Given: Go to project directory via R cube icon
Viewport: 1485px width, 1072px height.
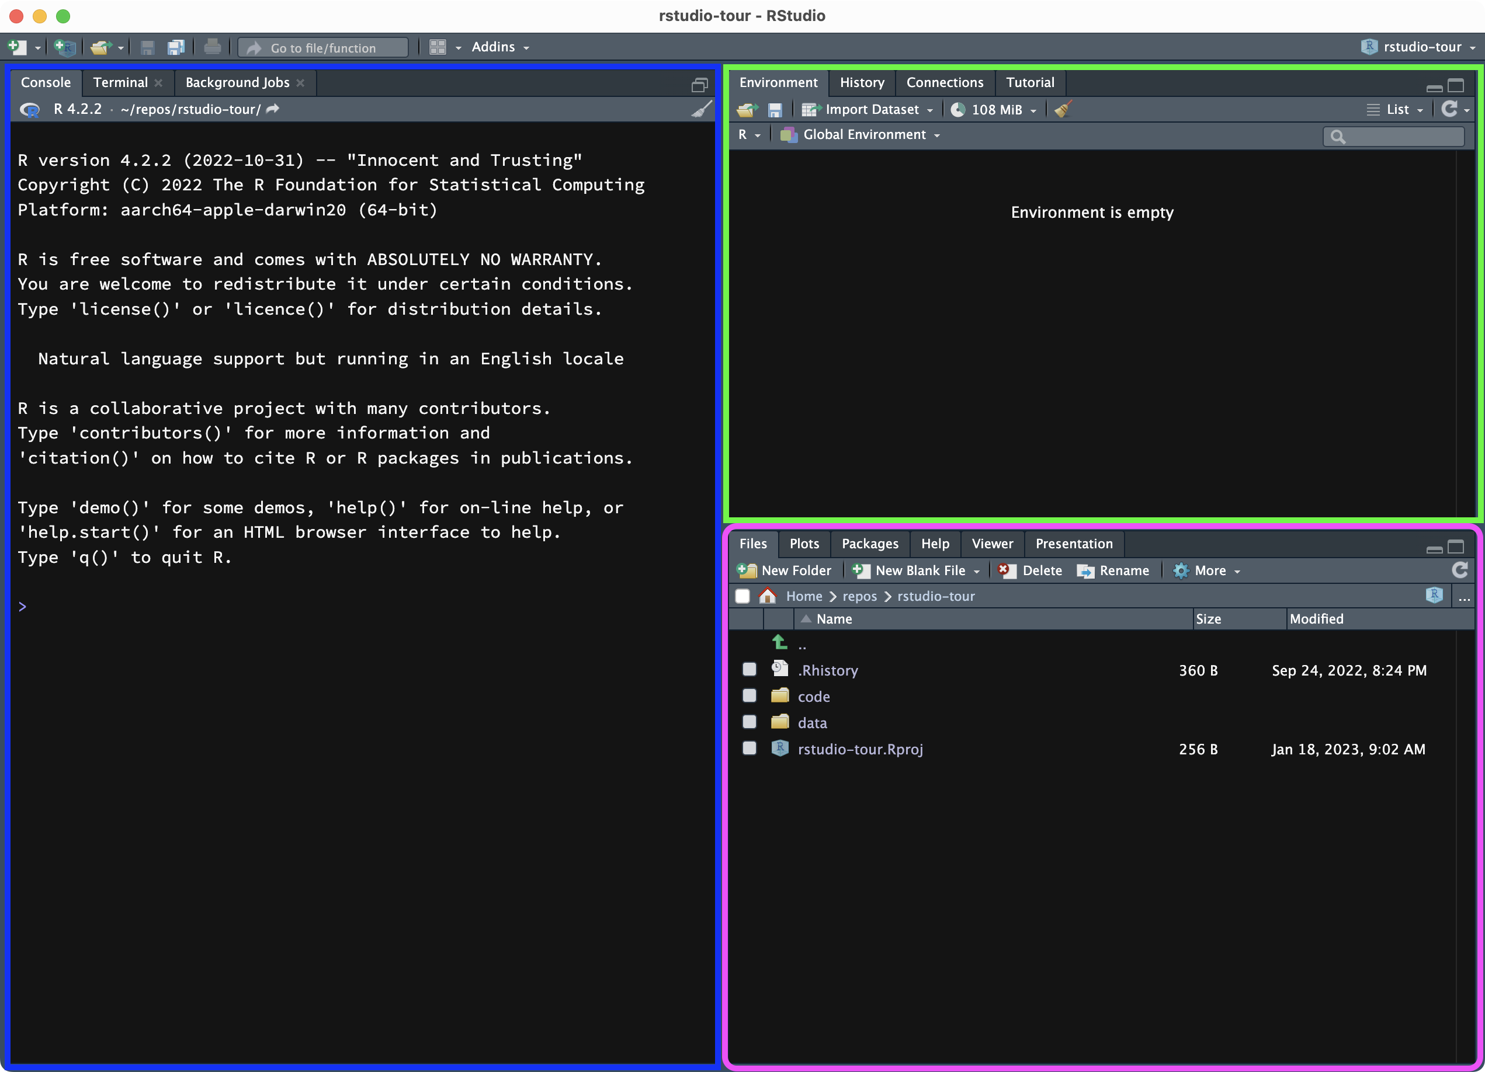Looking at the screenshot, I should click(x=1434, y=595).
